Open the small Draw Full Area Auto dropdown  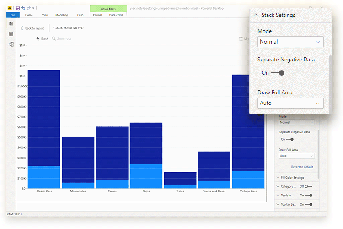[x=297, y=156]
